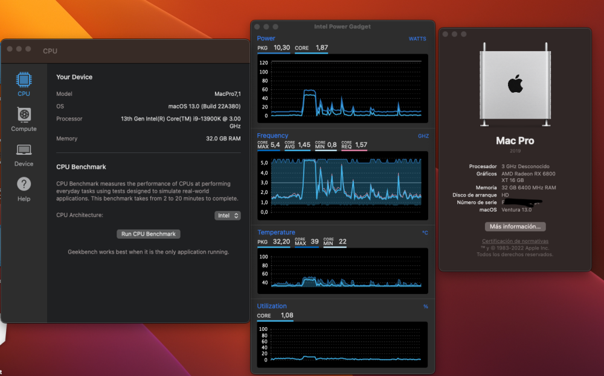Click the CORE 1,08 utilization value

tap(275, 315)
